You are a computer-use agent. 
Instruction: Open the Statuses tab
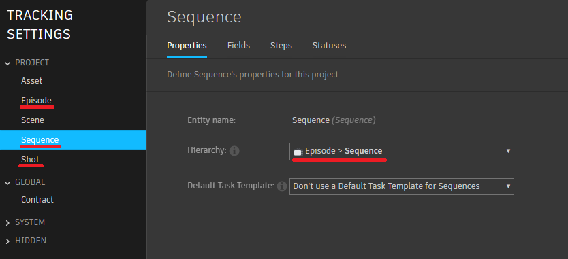[329, 46]
